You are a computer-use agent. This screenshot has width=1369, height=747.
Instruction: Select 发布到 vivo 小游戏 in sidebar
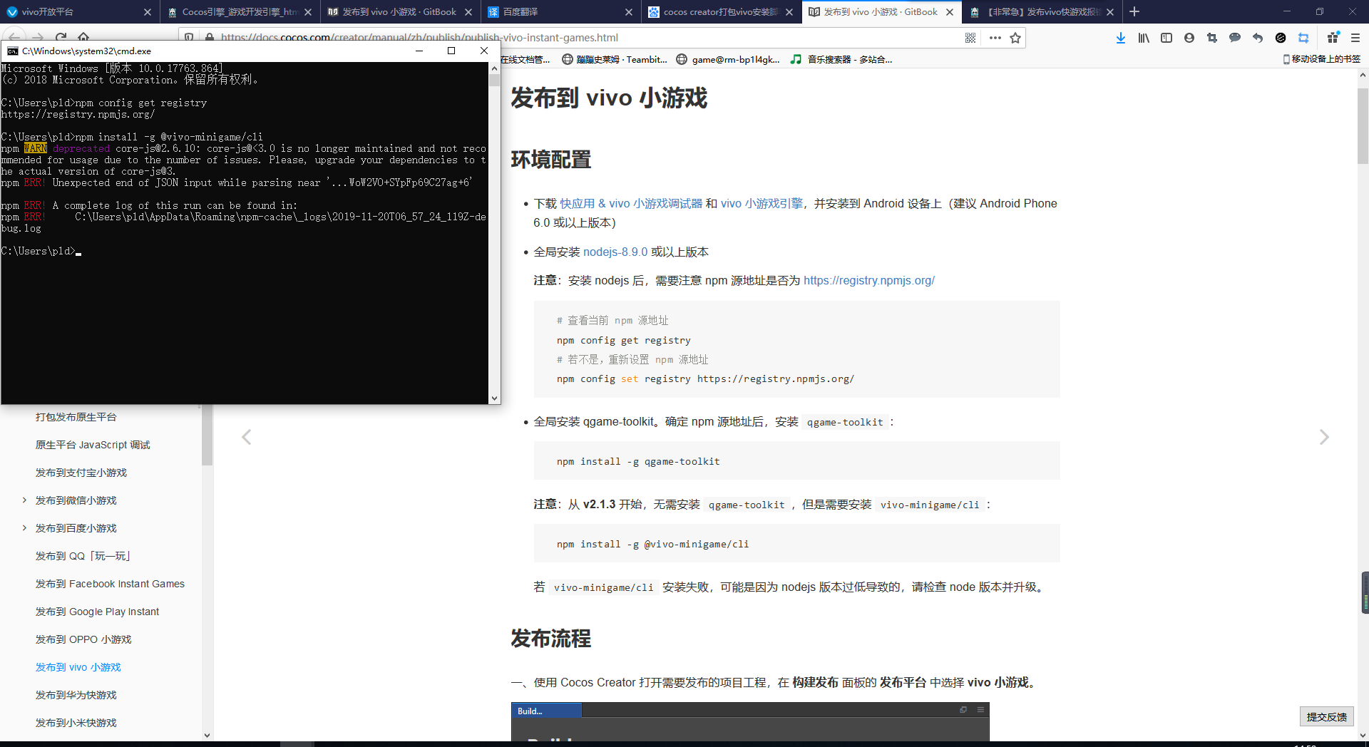pyautogui.click(x=78, y=667)
